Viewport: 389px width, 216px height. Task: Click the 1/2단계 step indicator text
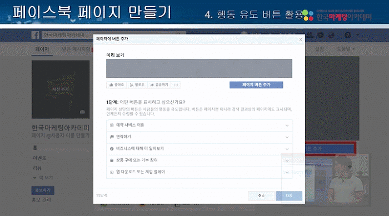[x=102, y=195]
